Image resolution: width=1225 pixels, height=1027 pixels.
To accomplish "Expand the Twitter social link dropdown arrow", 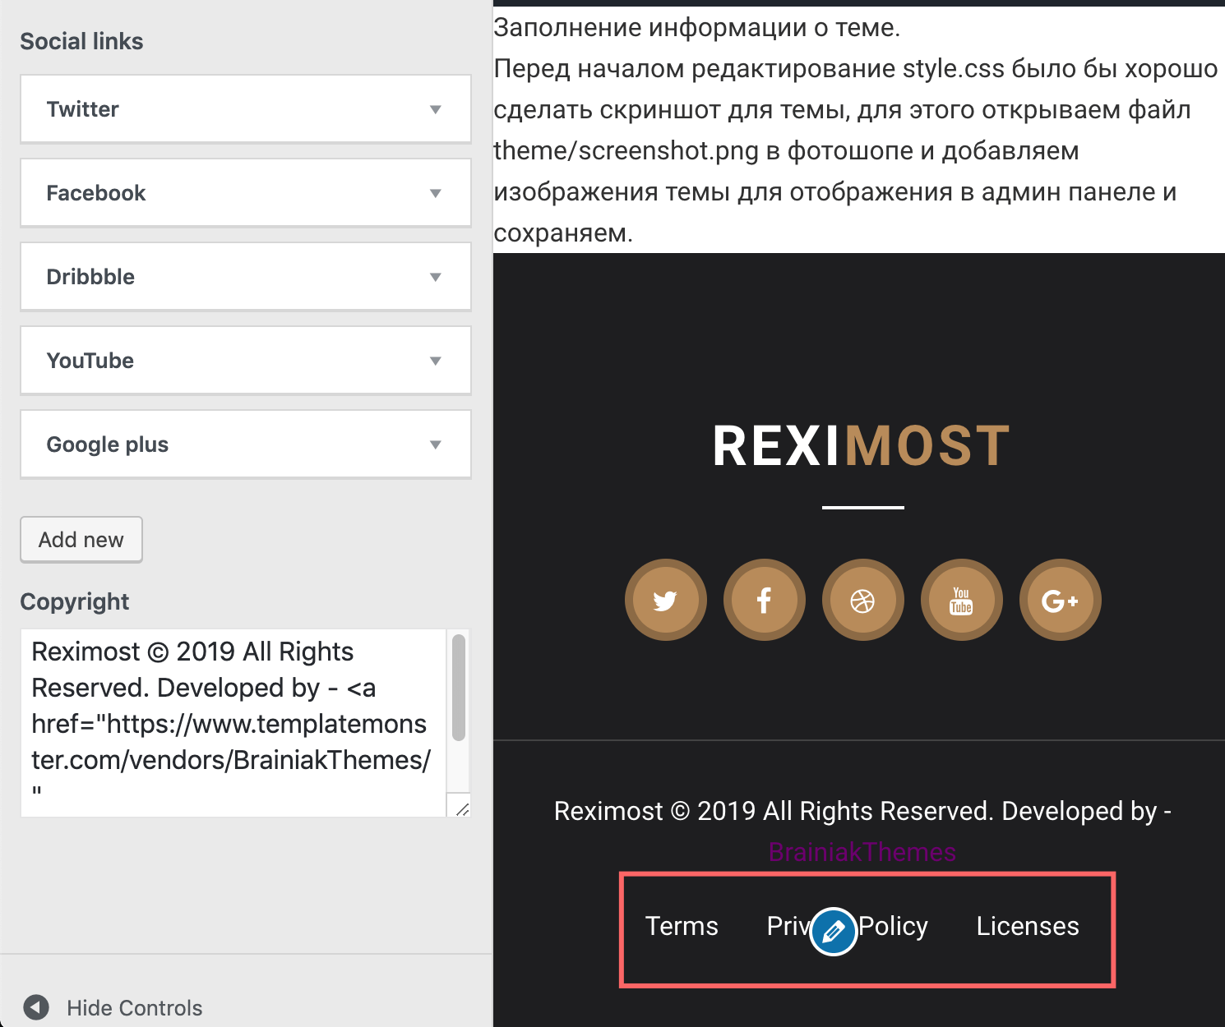I will point(436,109).
